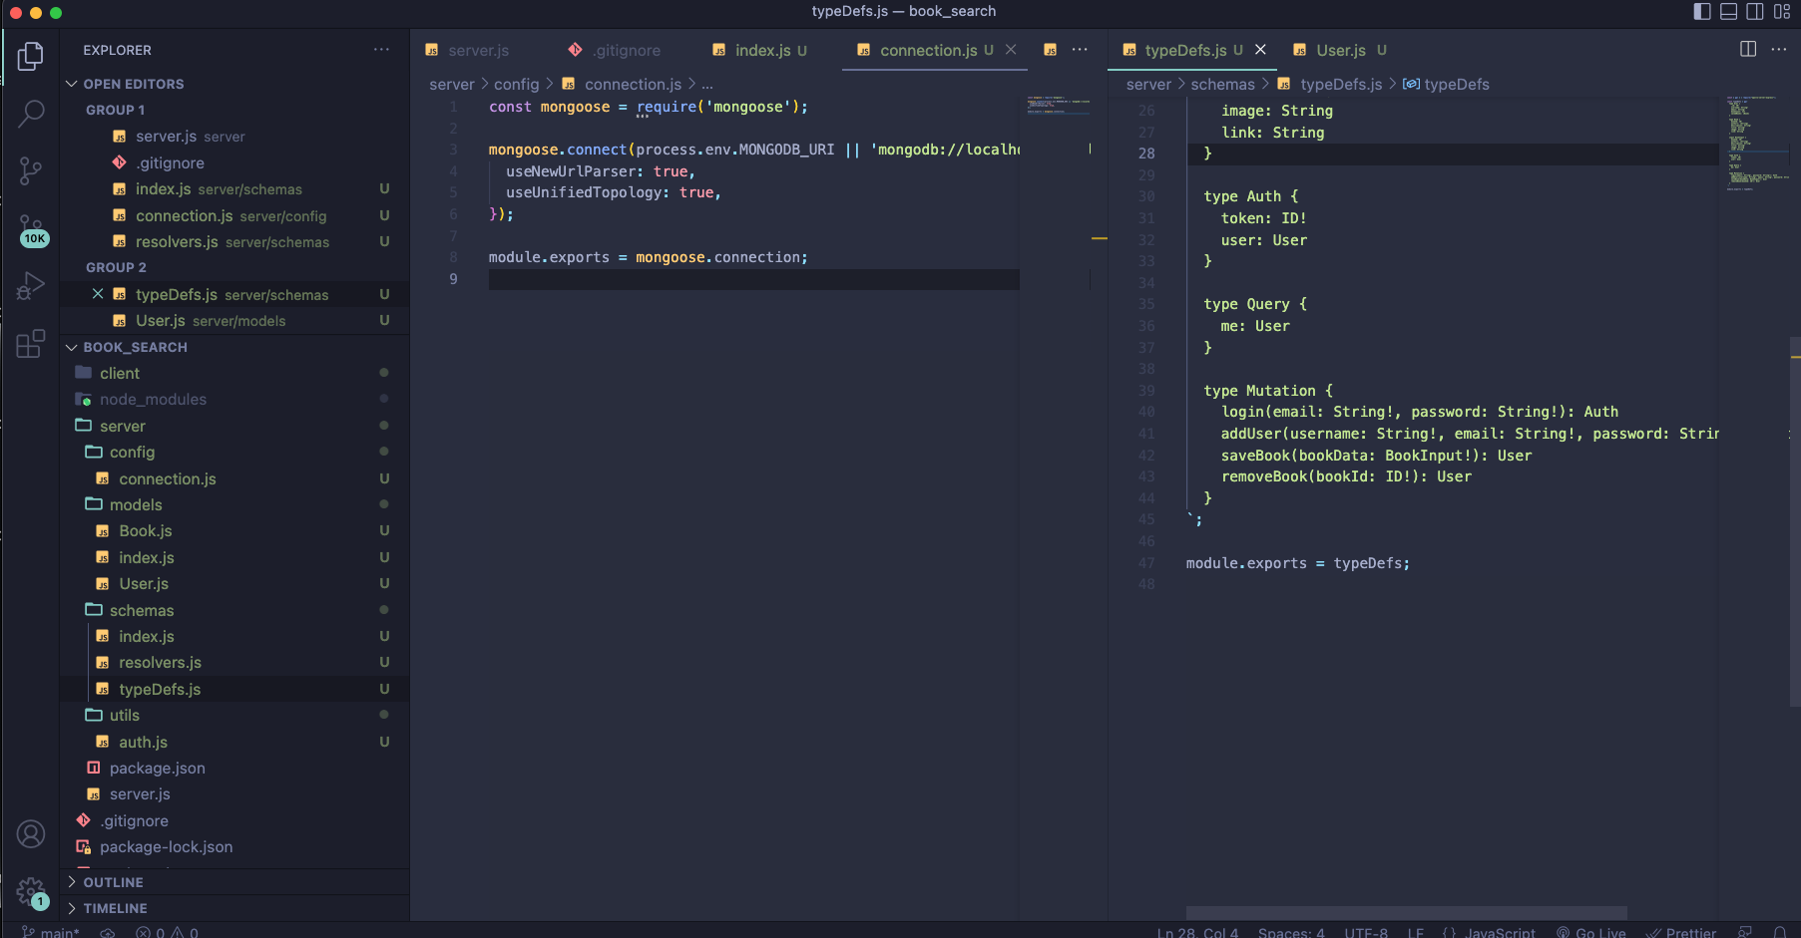Select resolvers.js in Open Editors Group 1
Image resolution: width=1801 pixels, height=938 pixels.
[x=234, y=241]
